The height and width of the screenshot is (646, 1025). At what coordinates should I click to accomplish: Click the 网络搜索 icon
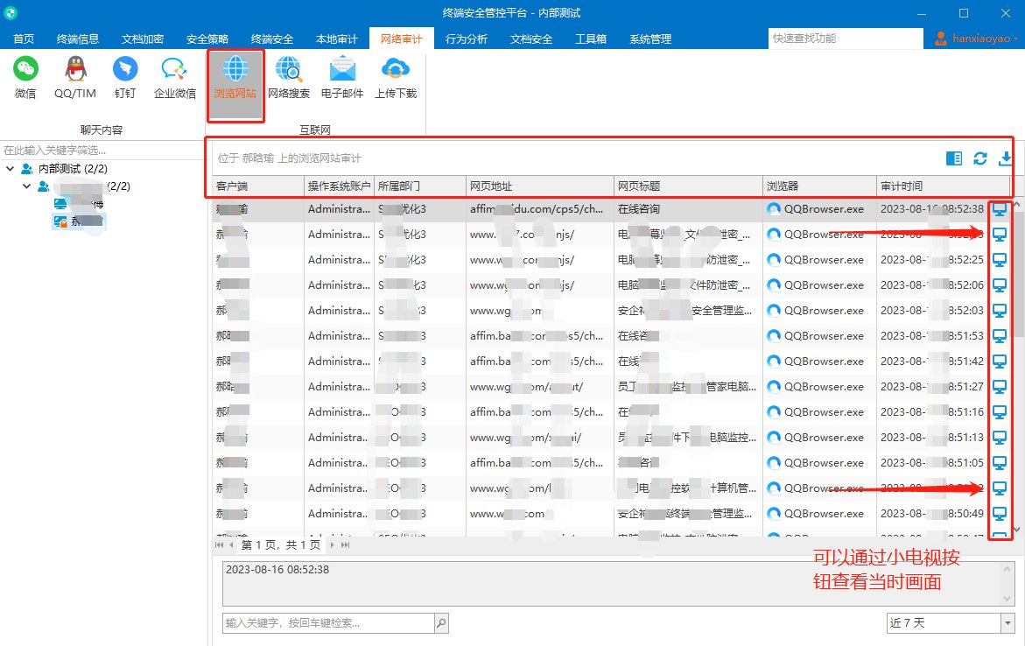pyautogui.click(x=289, y=77)
